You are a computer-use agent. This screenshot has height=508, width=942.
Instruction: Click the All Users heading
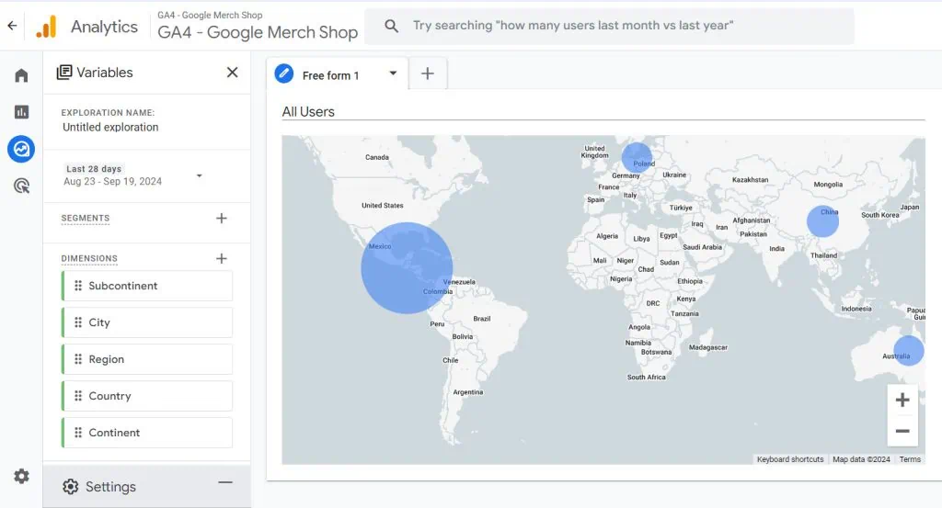(x=308, y=111)
